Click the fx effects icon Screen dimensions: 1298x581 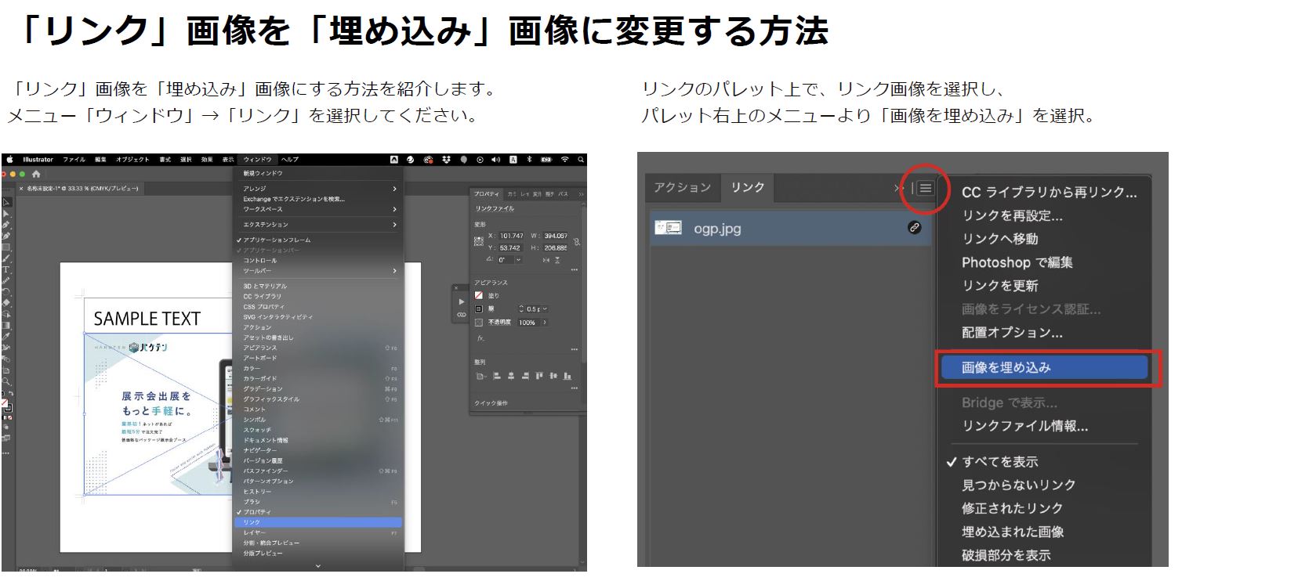pos(480,339)
